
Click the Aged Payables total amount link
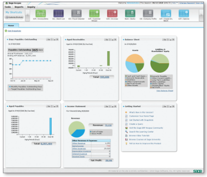46,144
